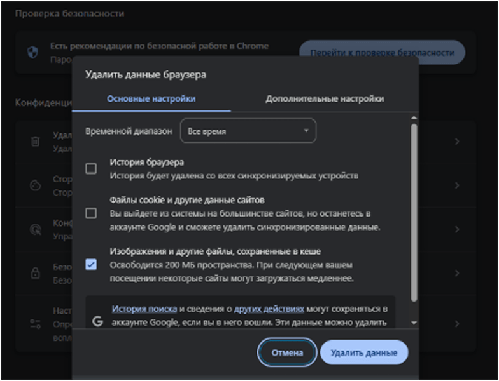Expand the chevron on the site settings row
This screenshot has height=381, width=499.
click(457, 324)
